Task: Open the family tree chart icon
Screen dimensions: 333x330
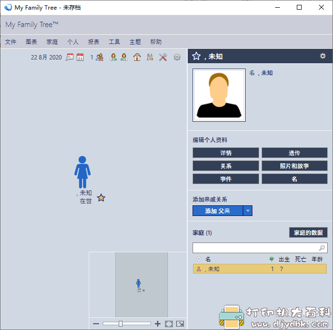Action: point(150,57)
